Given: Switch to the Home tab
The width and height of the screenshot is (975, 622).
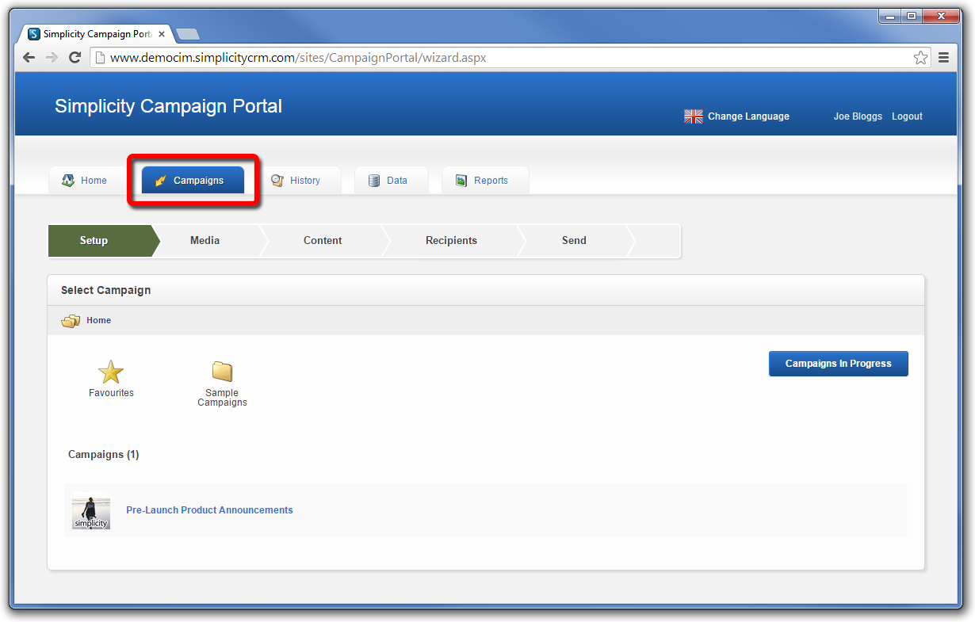Looking at the screenshot, I should pyautogui.click(x=84, y=181).
